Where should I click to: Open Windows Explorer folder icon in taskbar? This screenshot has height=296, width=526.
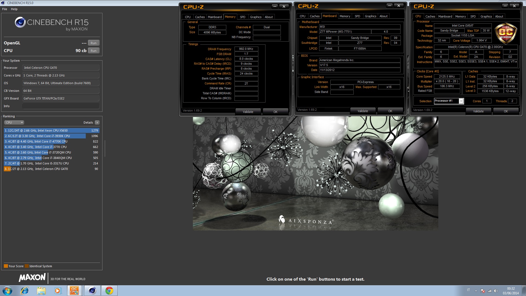(41, 291)
